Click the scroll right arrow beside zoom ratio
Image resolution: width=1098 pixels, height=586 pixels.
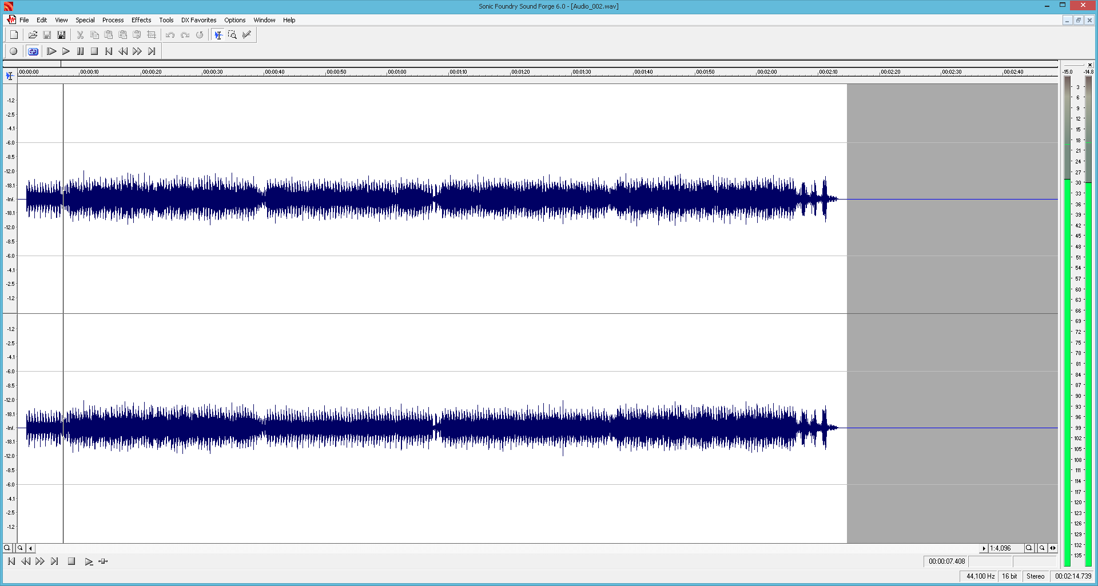point(984,548)
